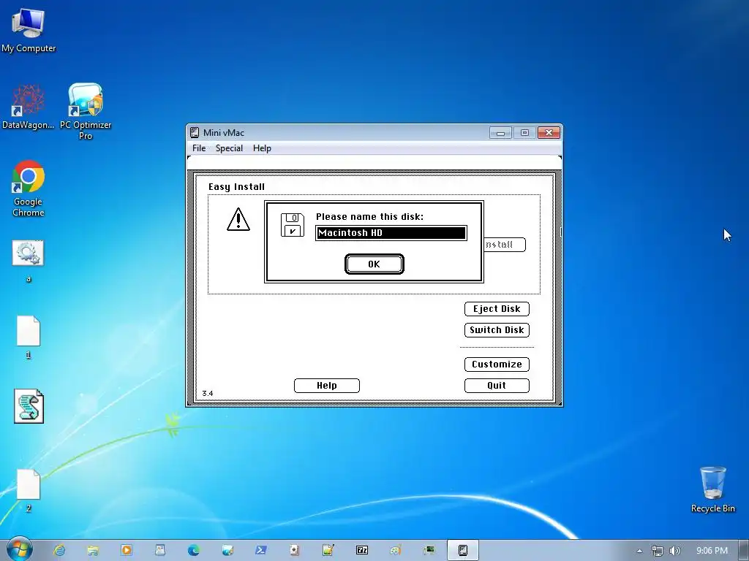Image resolution: width=749 pixels, height=561 pixels.
Task: Select the Recycle Bin icon
Action: [x=712, y=489]
